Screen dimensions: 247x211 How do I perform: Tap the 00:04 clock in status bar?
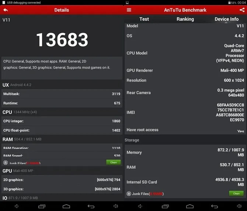coord(241,3)
